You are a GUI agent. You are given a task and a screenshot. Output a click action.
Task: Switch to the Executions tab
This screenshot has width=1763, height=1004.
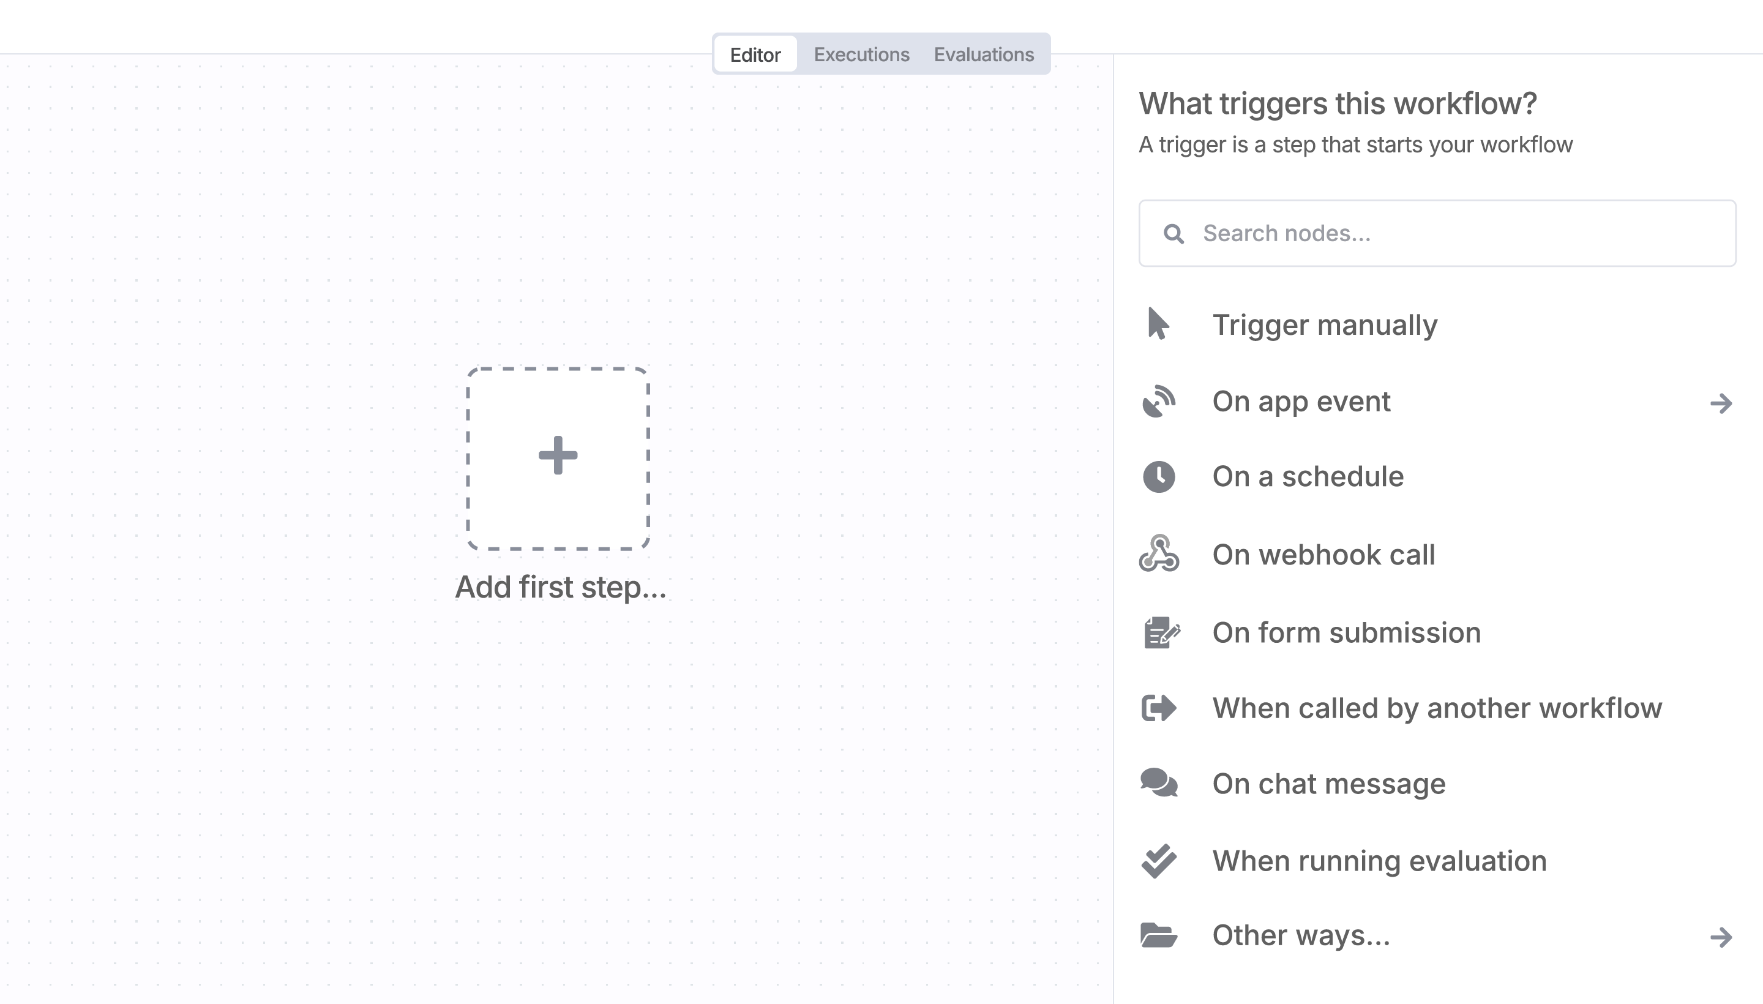click(861, 54)
